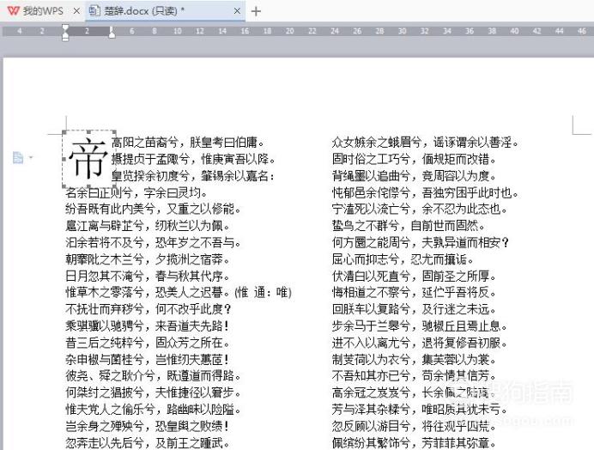
Task: Click the first-line indent marker on ruler
Action: (x=65, y=27)
